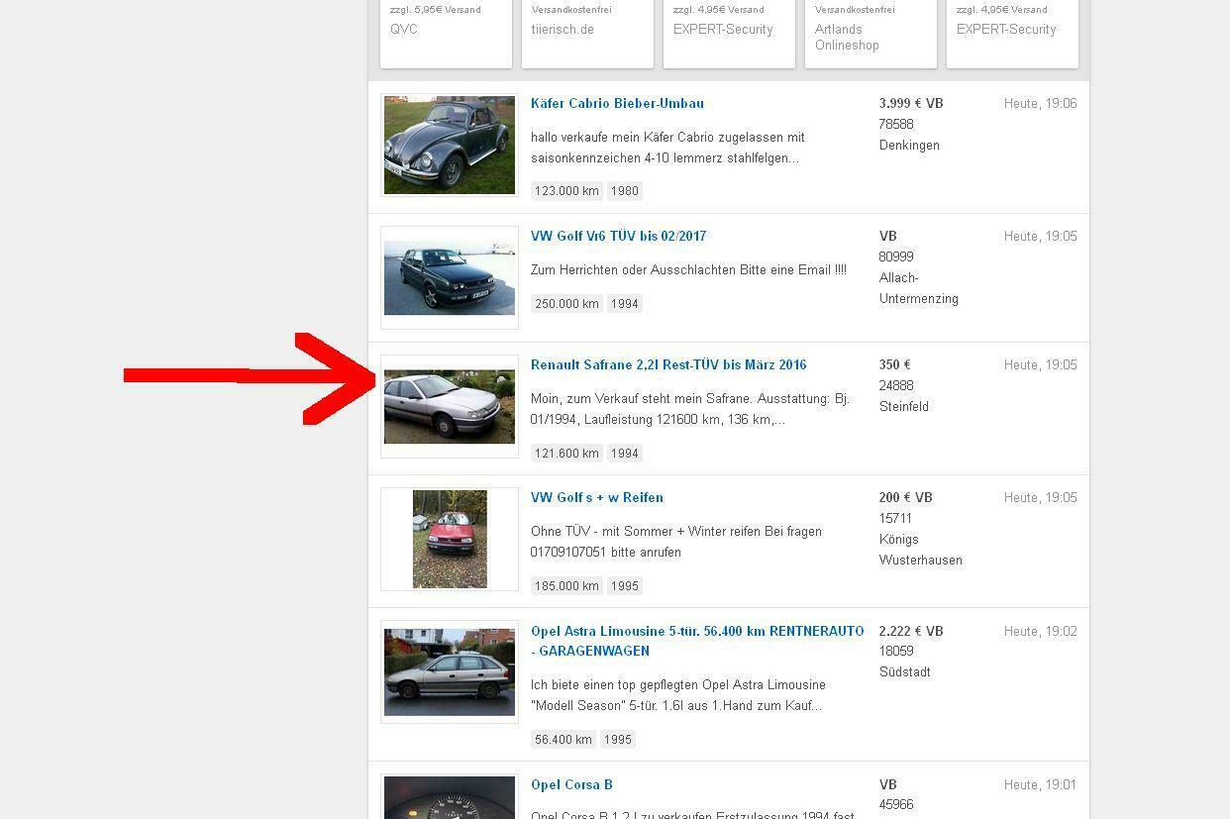Click the red VW Golf thumbnail image
Image resolution: width=1230 pixels, height=819 pixels.
click(450, 540)
